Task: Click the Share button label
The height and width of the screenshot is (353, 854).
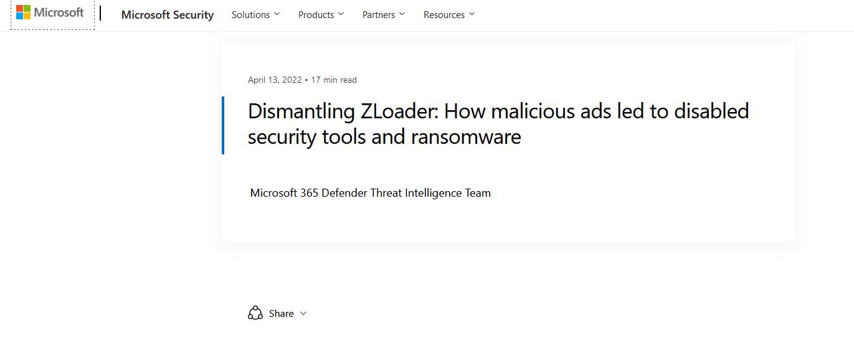Action: 282,314
